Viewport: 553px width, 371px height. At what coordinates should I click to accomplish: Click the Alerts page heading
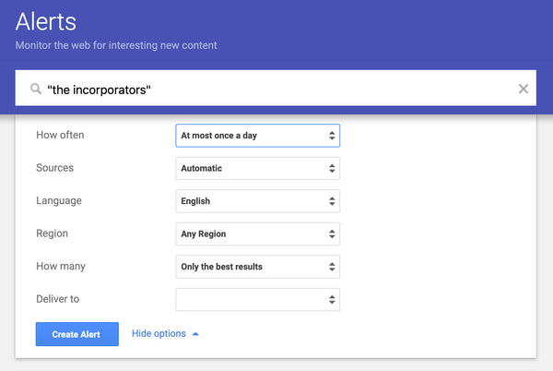46,21
